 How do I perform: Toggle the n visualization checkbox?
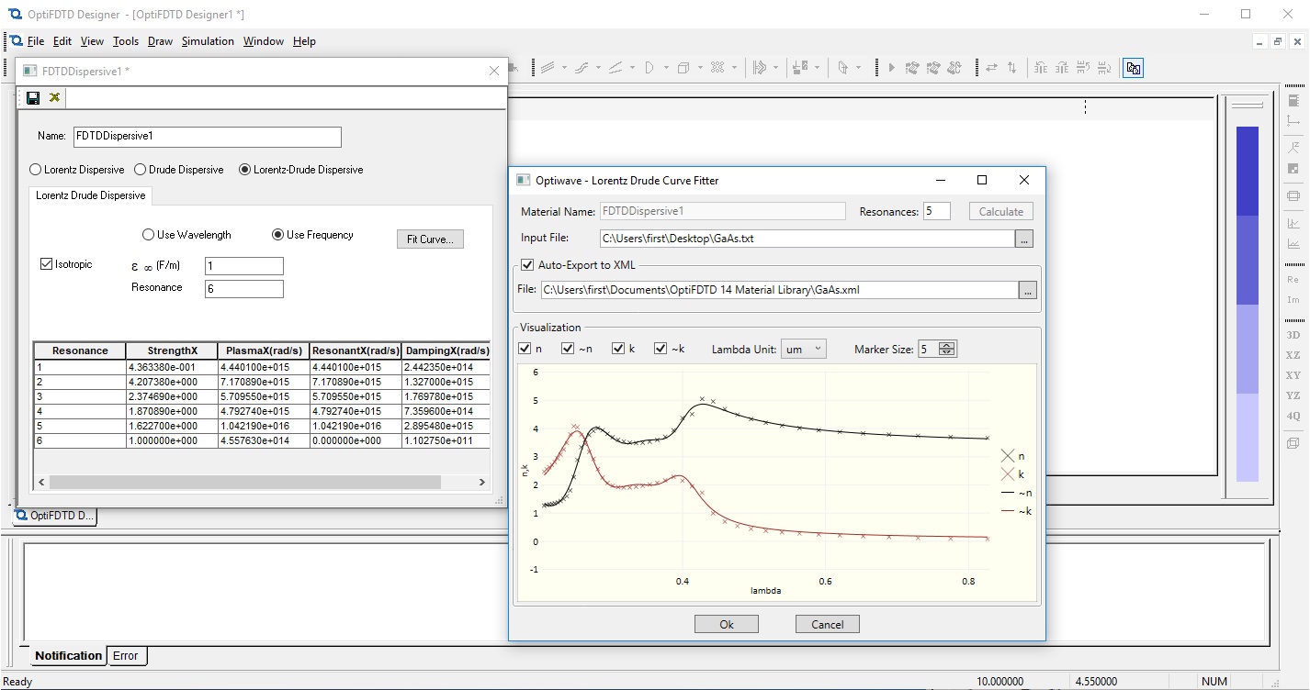(525, 349)
